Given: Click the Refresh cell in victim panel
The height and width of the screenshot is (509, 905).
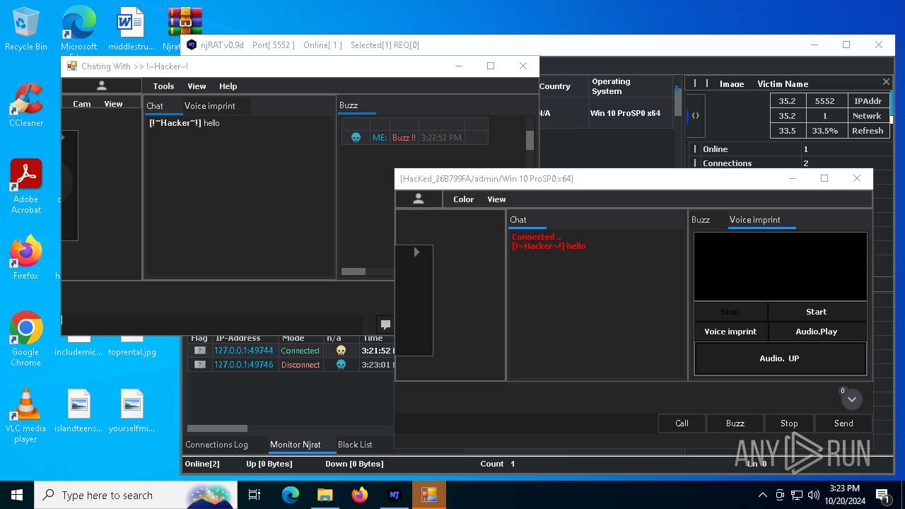Looking at the screenshot, I should coord(868,131).
